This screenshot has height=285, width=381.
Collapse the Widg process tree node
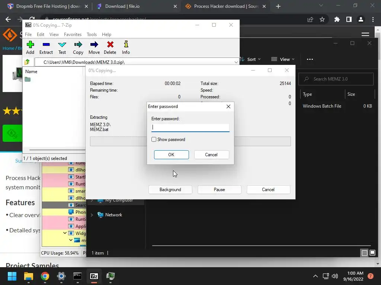pos(65,233)
